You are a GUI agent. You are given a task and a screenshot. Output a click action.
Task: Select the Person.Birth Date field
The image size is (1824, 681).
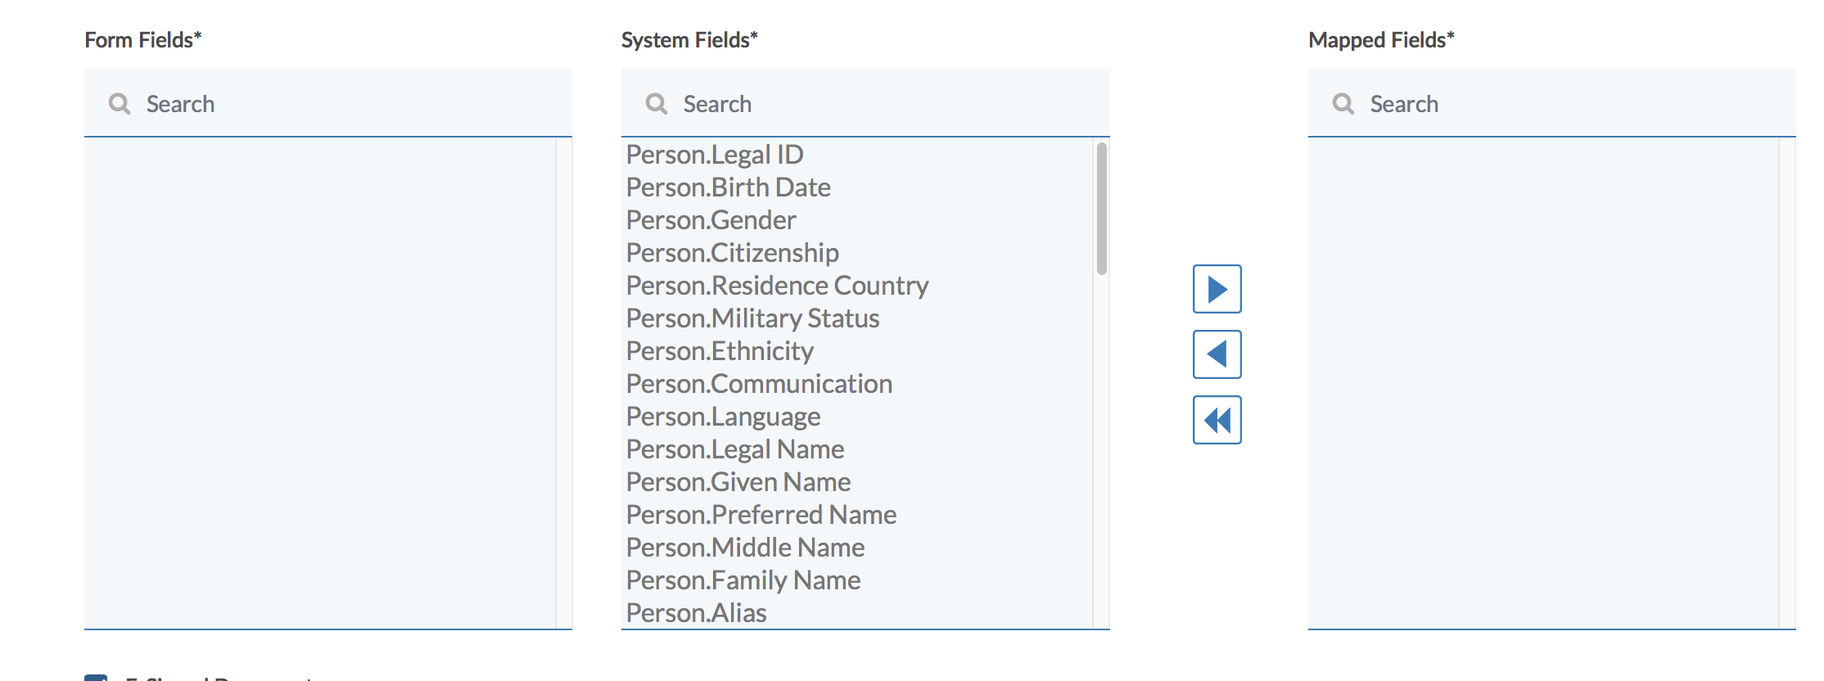point(728,187)
